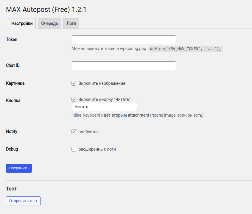The width and height of the screenshot is (252, 214).
Task: Click the Тест section heading
Action: [x=11, y=189]
